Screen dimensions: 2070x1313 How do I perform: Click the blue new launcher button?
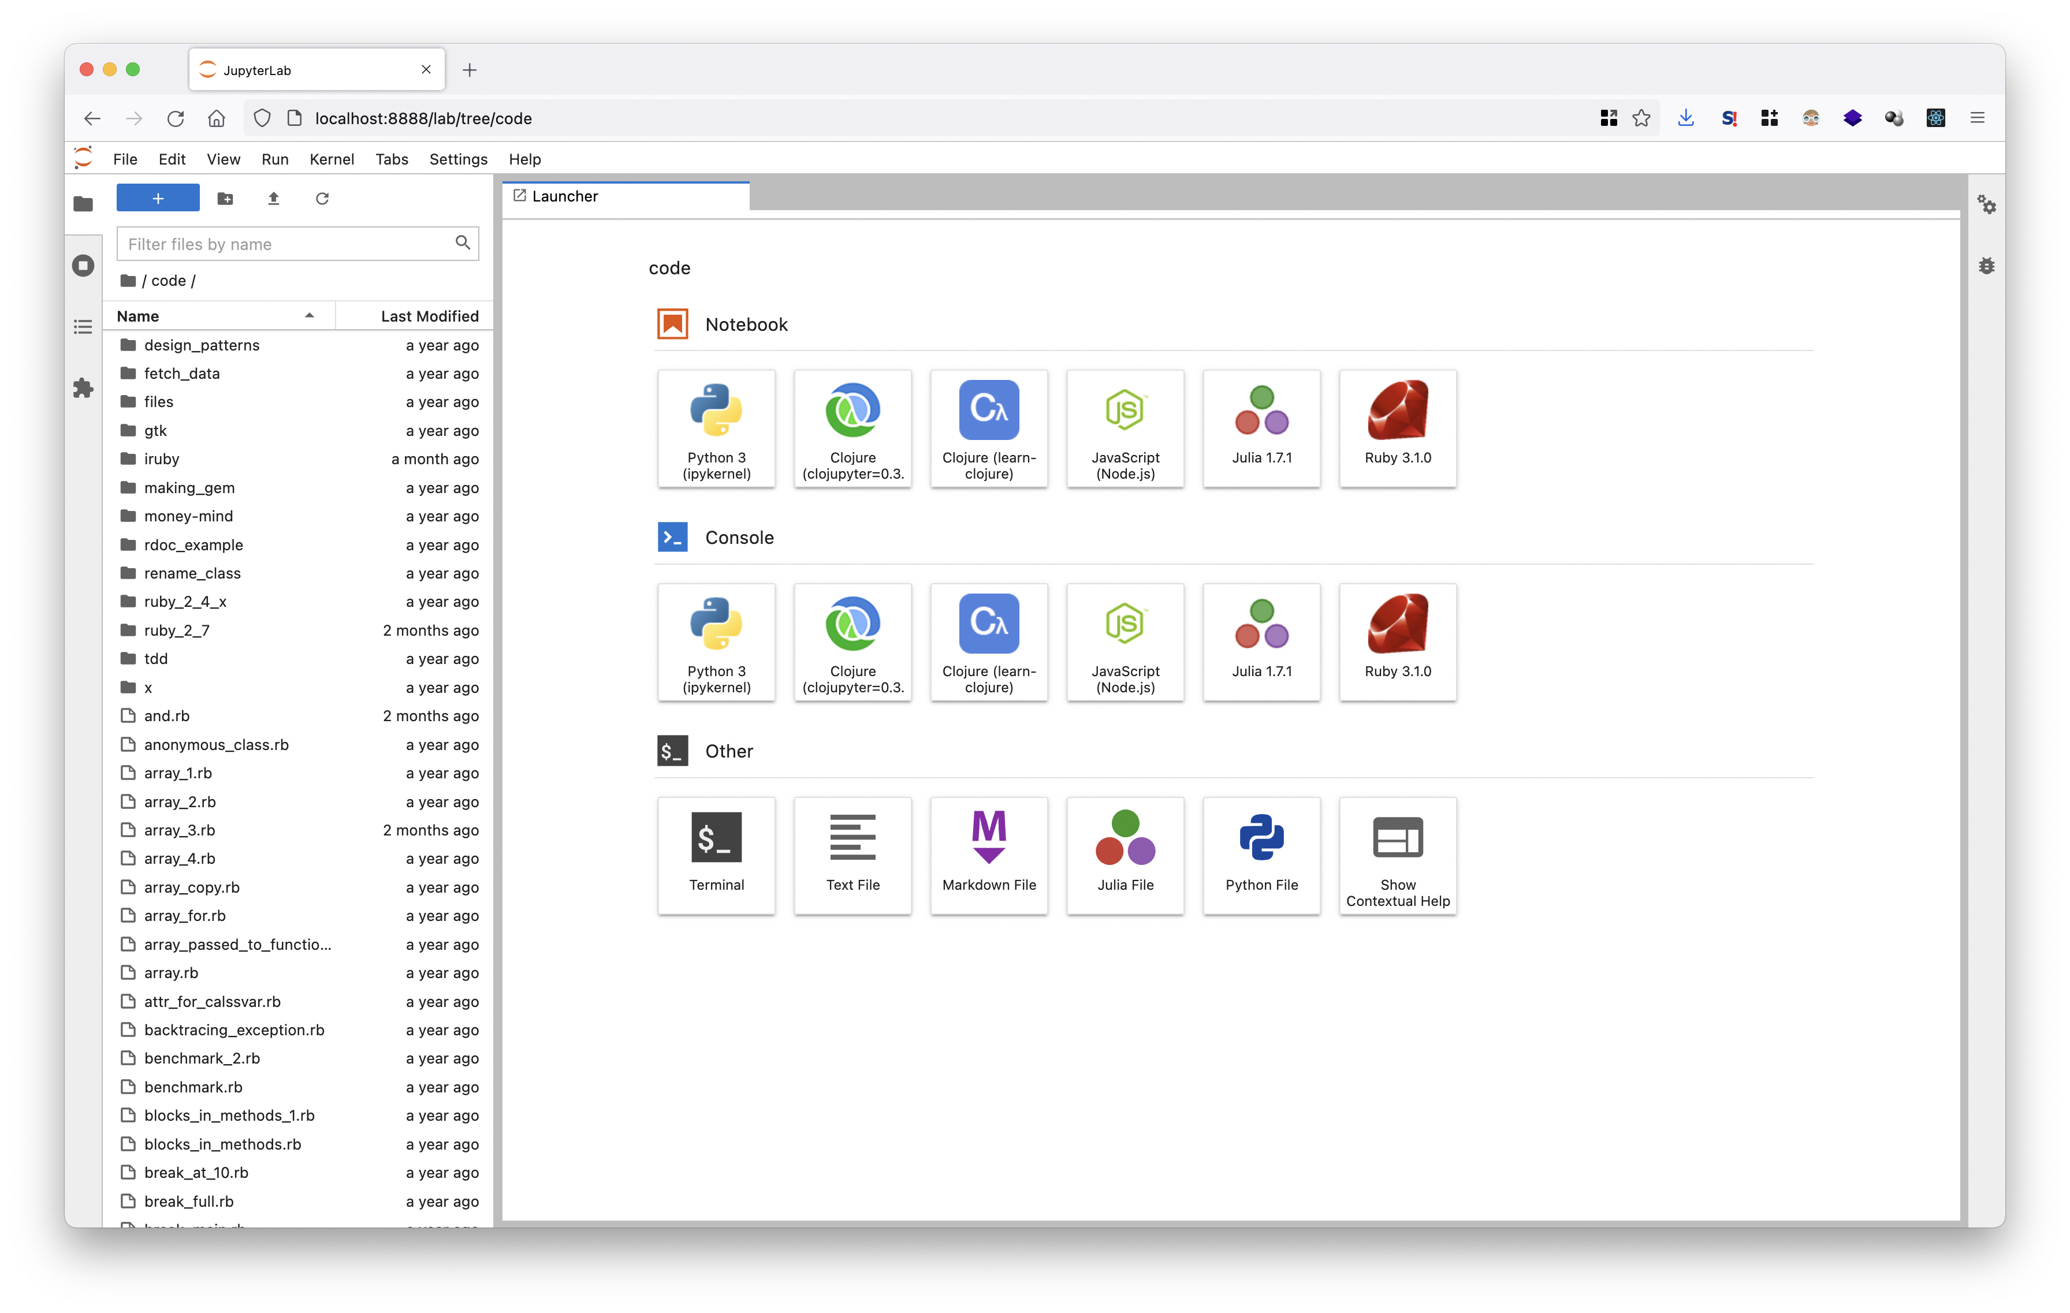pyautogui.click(x=157, y=197)
